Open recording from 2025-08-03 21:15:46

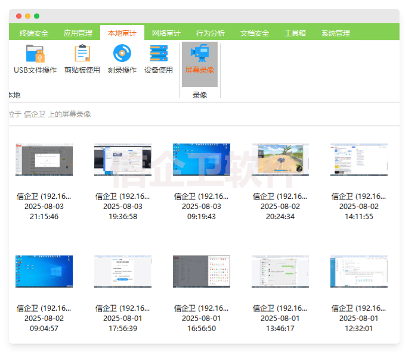tap(44, 160)
